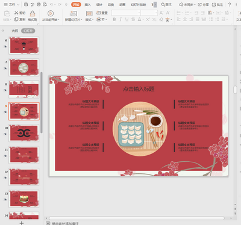Click the decrease font size icon
The height and width of the screenshot is (225, 241).
[167, 13]
